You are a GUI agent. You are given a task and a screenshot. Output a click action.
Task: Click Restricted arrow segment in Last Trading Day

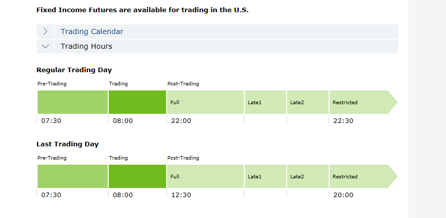(363, 176)
